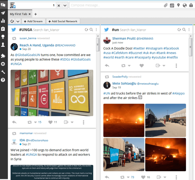Open the Assignments clipboard icon in sidebar
The width and height of the screenshot is (195, 180).
pyautogui.click(x=3, y=29)
